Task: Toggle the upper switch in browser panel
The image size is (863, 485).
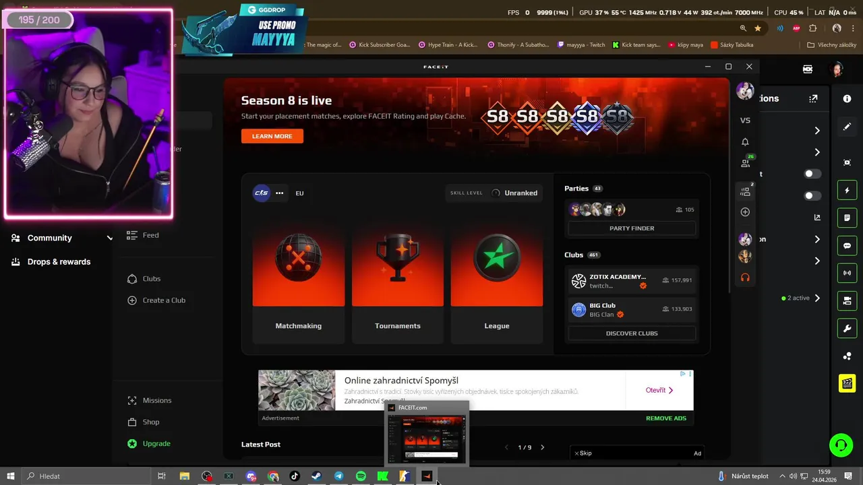Action: pyautogui.click(x=812, y=174)
